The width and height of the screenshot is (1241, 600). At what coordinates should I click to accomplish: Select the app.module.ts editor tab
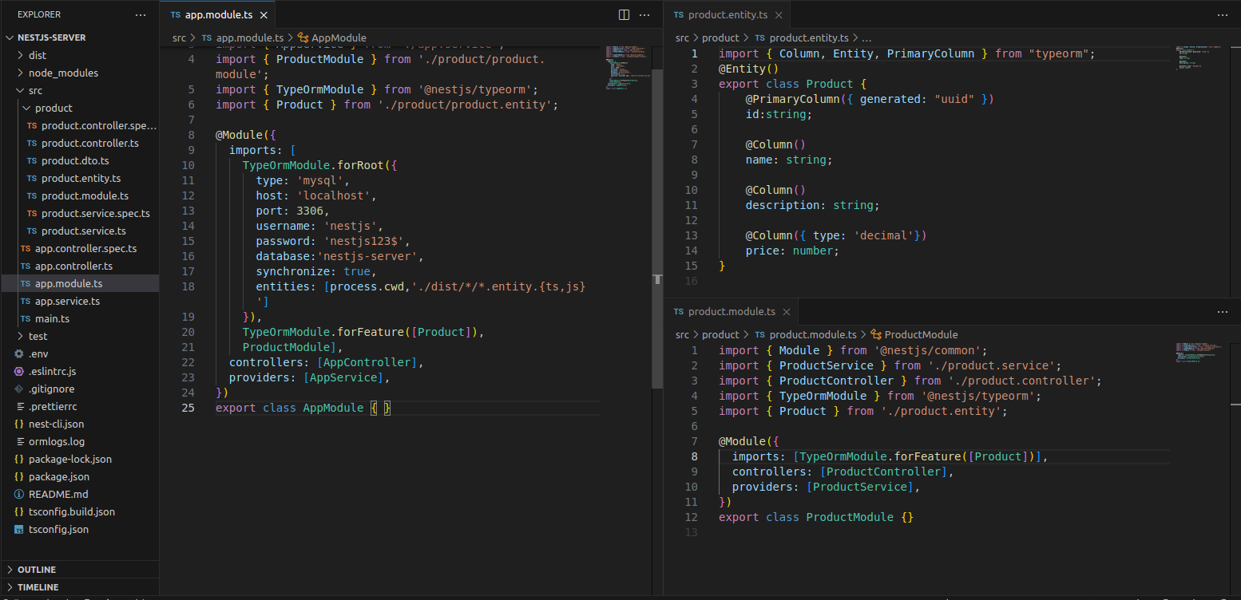[x=217, y=14]
